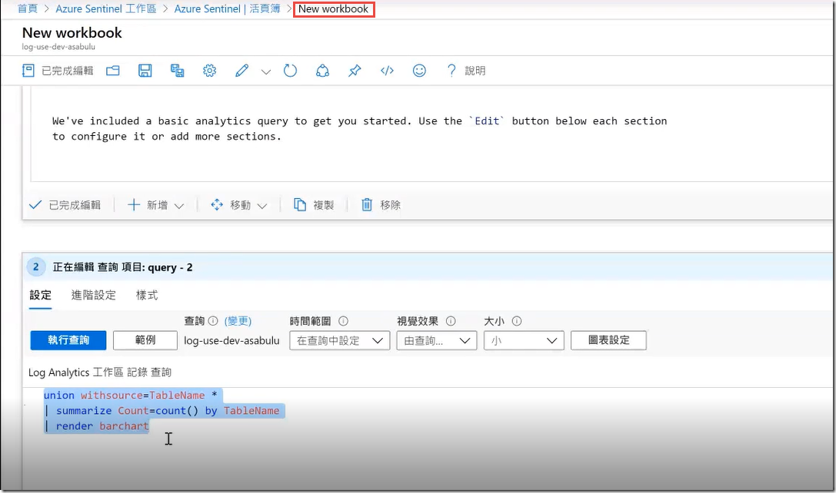Open workbook settings gear icon
Image resolution: width=836 pixels, height=493 pixels.
[209, 71]
